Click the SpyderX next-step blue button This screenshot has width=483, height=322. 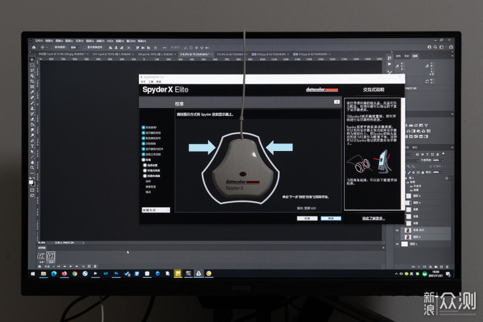tap(331, 218)
